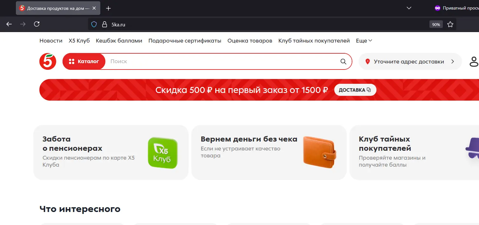The image size is (479, 225).
Task: Click the tab's Pyaterochka favicon
Action: click(x=22, y=8)
